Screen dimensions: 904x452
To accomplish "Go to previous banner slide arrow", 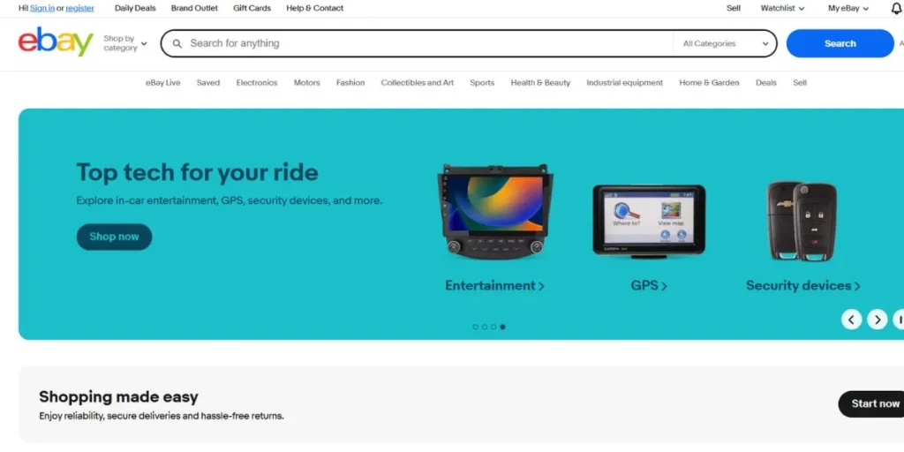I will (x=852, y=319).
